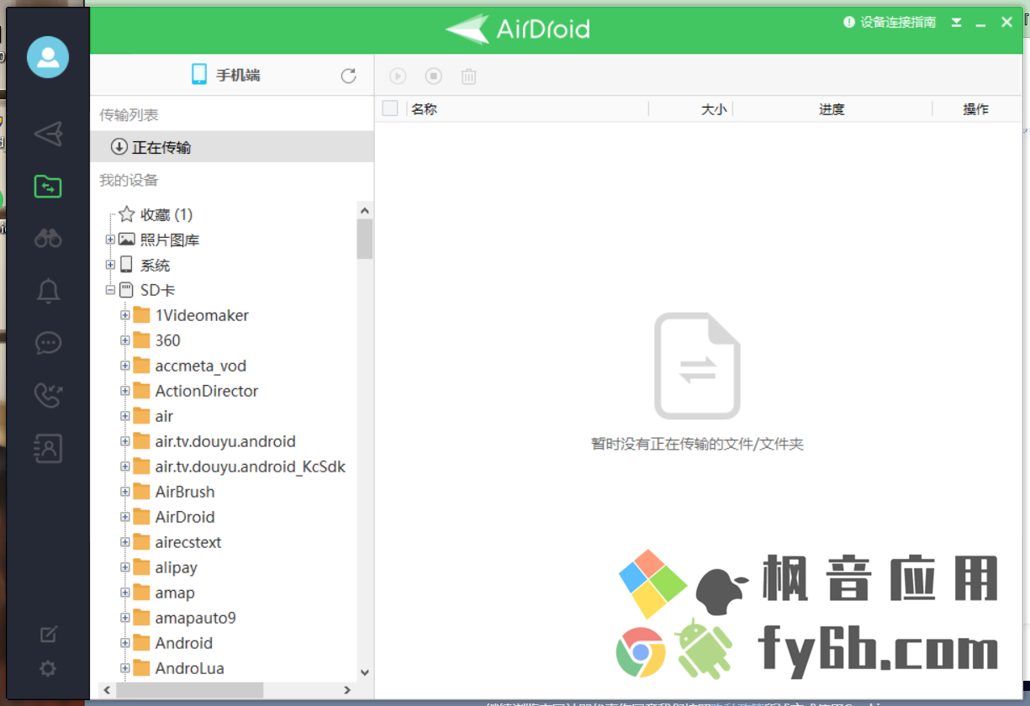Viewport: 1030px width, 706px height.
Task: Click the tree scroll-up arrow
Action: click(365, 210)
